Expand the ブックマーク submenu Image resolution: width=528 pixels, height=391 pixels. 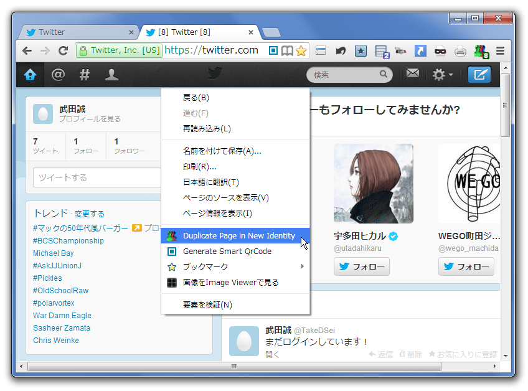click(x=235, y=266)
